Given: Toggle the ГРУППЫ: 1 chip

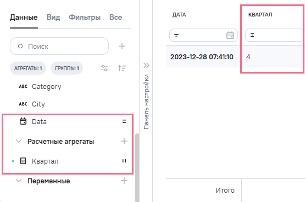Looking at the screenshot, I should [x=66, y=69].
